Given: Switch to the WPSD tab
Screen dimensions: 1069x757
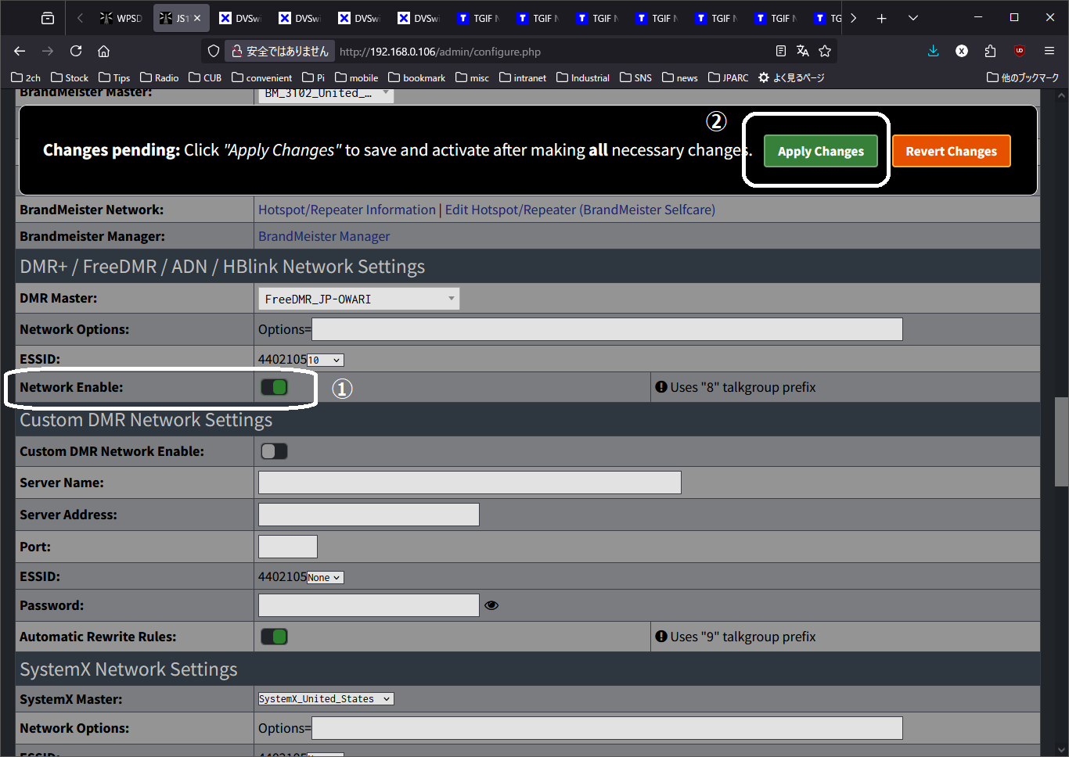Looking at the screenshot, I should click(x=122, y=18).
